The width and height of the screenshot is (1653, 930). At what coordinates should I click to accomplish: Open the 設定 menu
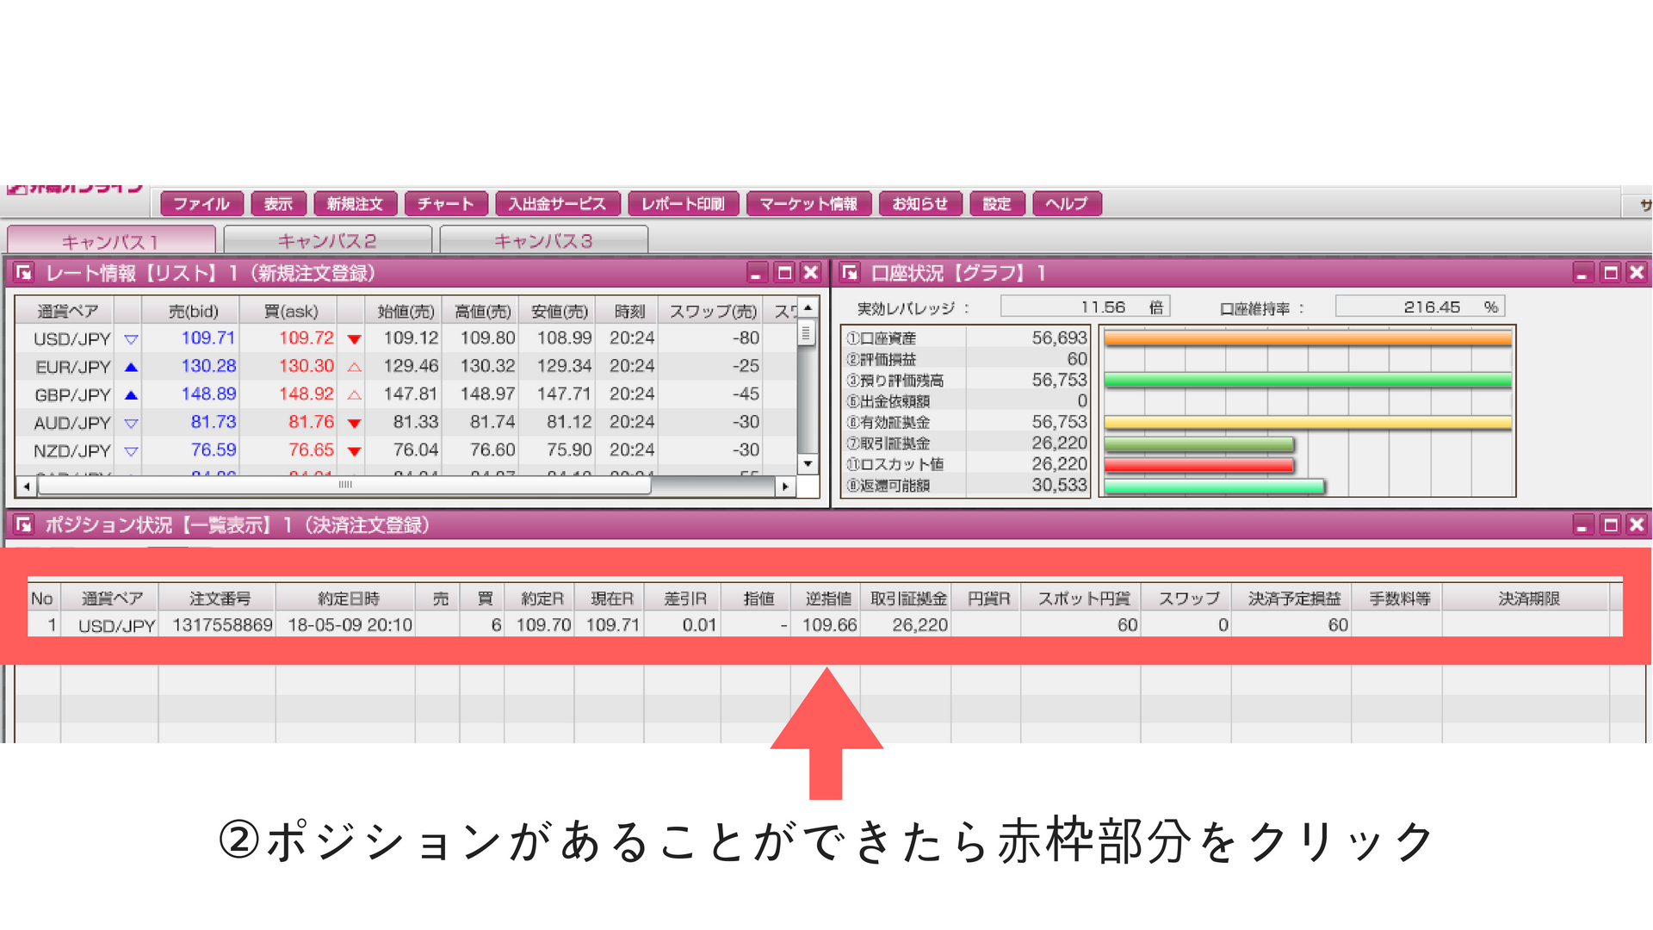(x=997, y=204)
